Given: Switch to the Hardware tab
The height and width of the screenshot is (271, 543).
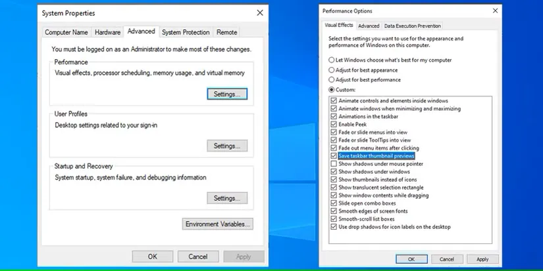Looking at the screenshot, I should 107,32.
